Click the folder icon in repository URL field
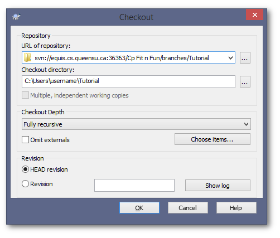Viewport: 280px width, 238px height. coord(27,57)
